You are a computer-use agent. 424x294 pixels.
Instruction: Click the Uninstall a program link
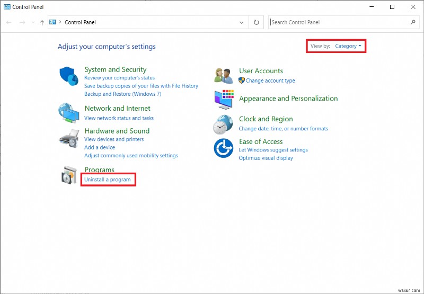107,180
